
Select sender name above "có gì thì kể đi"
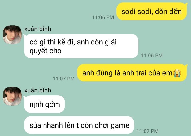38,29
